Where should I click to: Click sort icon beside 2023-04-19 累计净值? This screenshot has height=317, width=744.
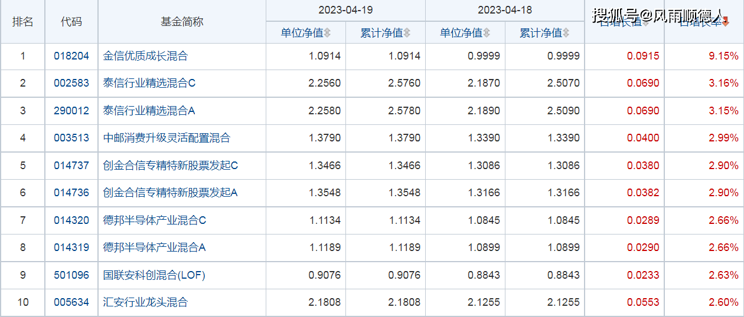point(407,33)
